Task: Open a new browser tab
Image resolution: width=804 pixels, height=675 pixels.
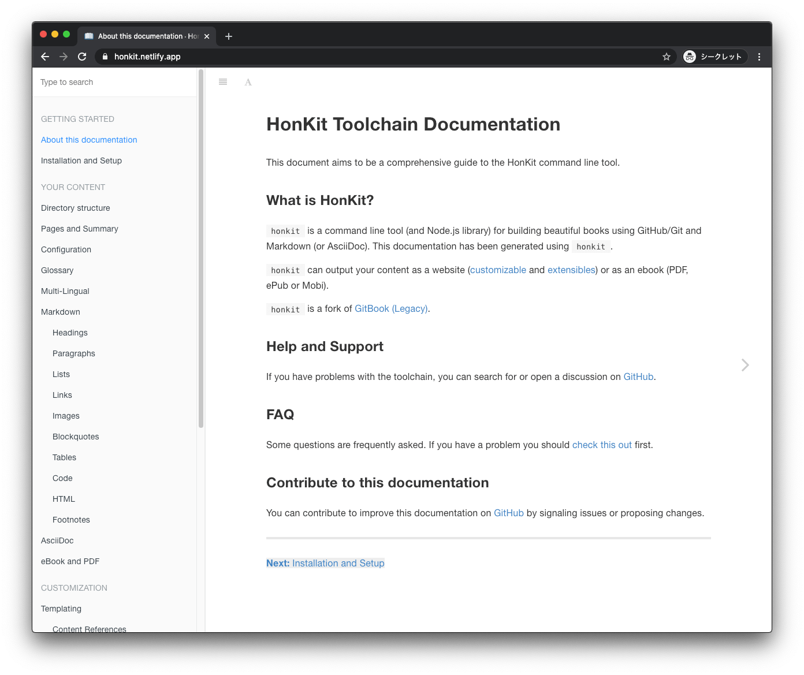Action: point(228,36)
